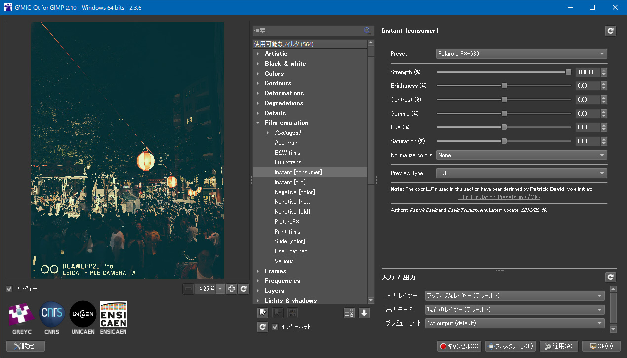Reset the 入力 / 出力 settings icon
The height and width of the screenshot is (358, 627).
(x=611, y=278)
